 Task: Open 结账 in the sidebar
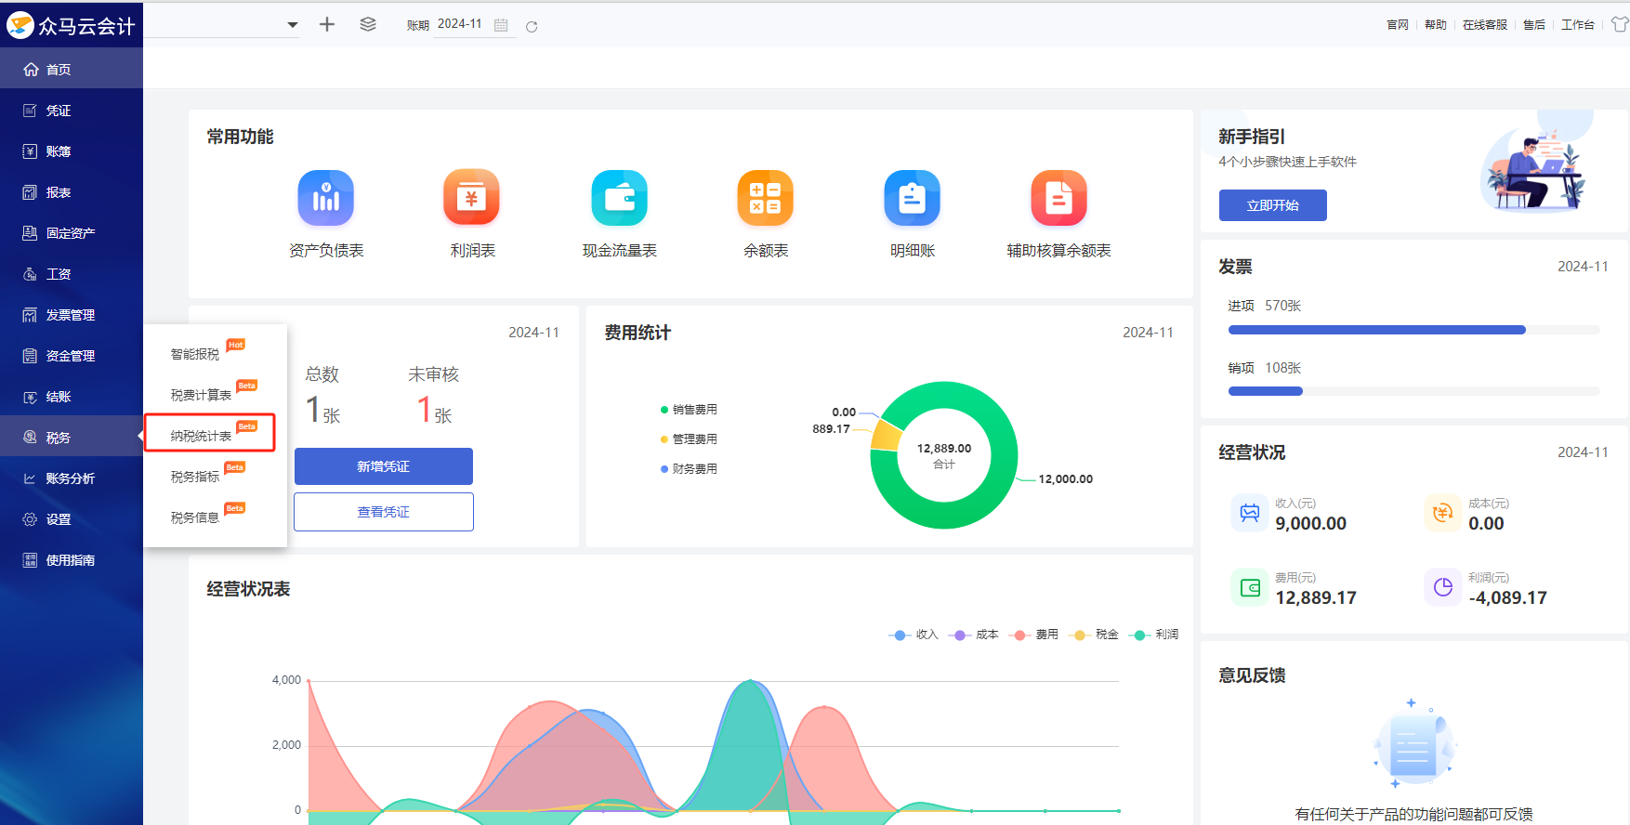coord(72,397)
